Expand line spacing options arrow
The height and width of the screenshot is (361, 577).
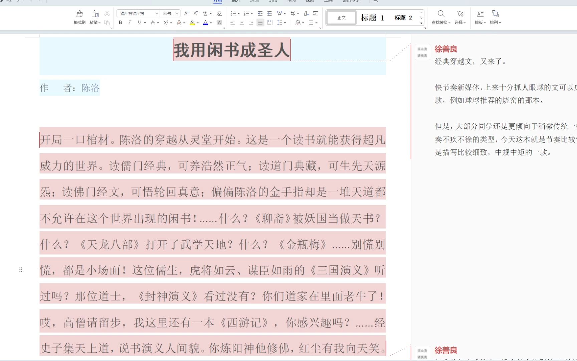coord(285,23)
